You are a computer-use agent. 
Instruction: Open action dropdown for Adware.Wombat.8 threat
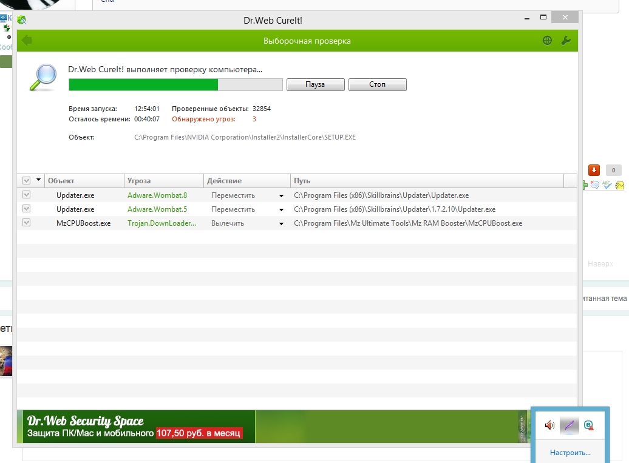(281, 196)
